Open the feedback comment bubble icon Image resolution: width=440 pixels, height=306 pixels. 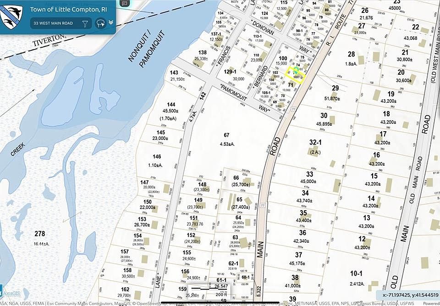click(x=124, y=3)
